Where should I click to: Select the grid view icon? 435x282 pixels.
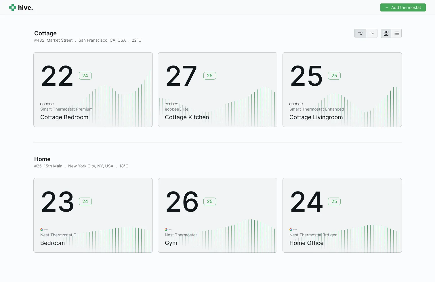(x=386, y=33)
